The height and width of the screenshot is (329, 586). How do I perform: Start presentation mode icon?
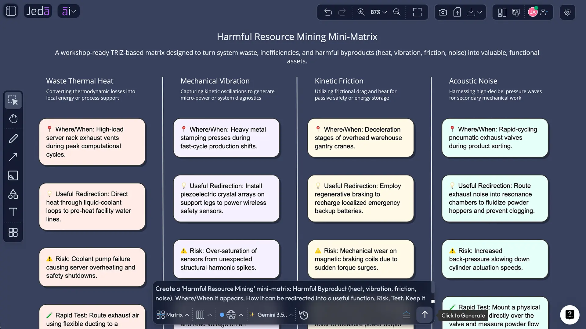coord(516,12)
